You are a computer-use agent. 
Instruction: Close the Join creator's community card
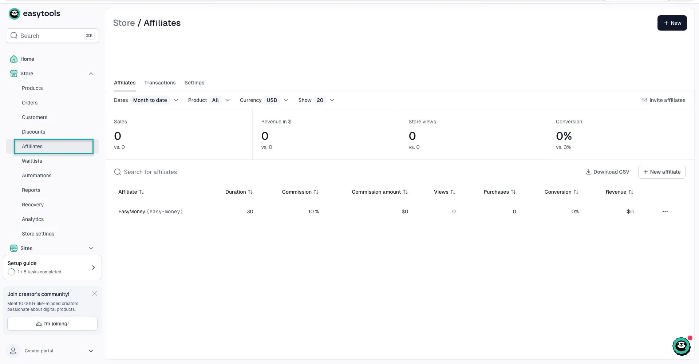click(95, 293)
